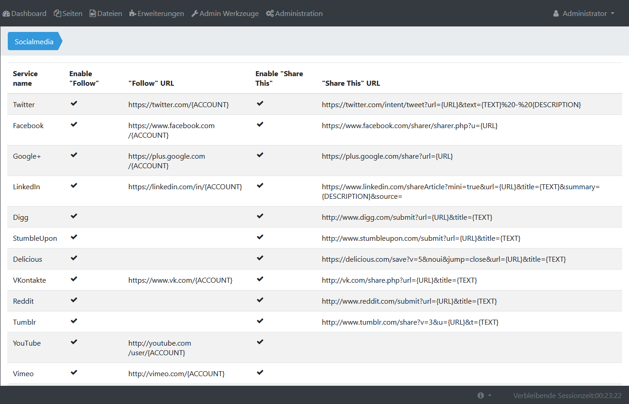Click the StumbleUpon Enable Follow checkmark
This screenshot has width=629, height=404.
point(74,237)
